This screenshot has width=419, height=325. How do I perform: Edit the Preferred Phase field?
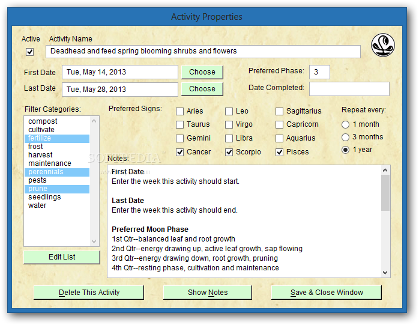click(x=319, y=72)
